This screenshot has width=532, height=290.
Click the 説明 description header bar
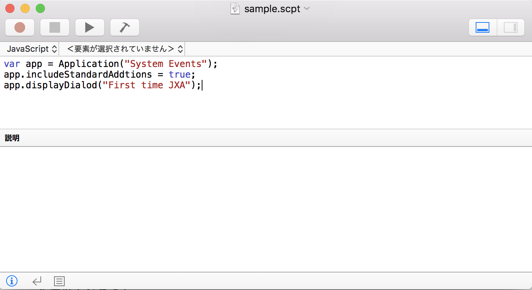click(x=266, y=138)
